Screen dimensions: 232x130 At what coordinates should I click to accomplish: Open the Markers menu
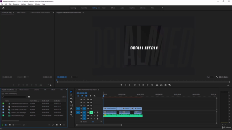23,4
